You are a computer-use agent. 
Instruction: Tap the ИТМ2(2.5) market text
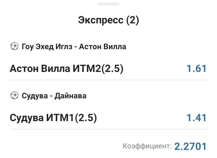click(98, 69)
